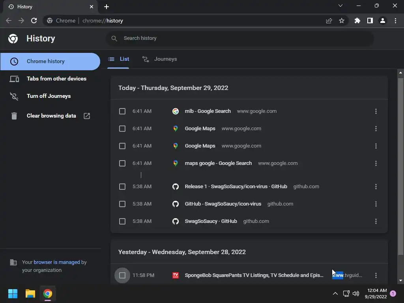Toggle the side panel icon
The image size is (404, 303).
[370, 21]
